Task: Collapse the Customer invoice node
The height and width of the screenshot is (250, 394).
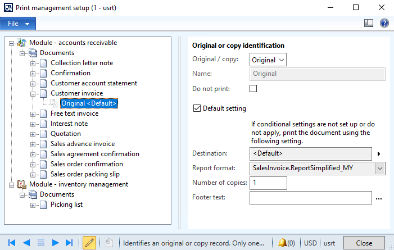Action: pyautogui.click(x=33, y=94)
